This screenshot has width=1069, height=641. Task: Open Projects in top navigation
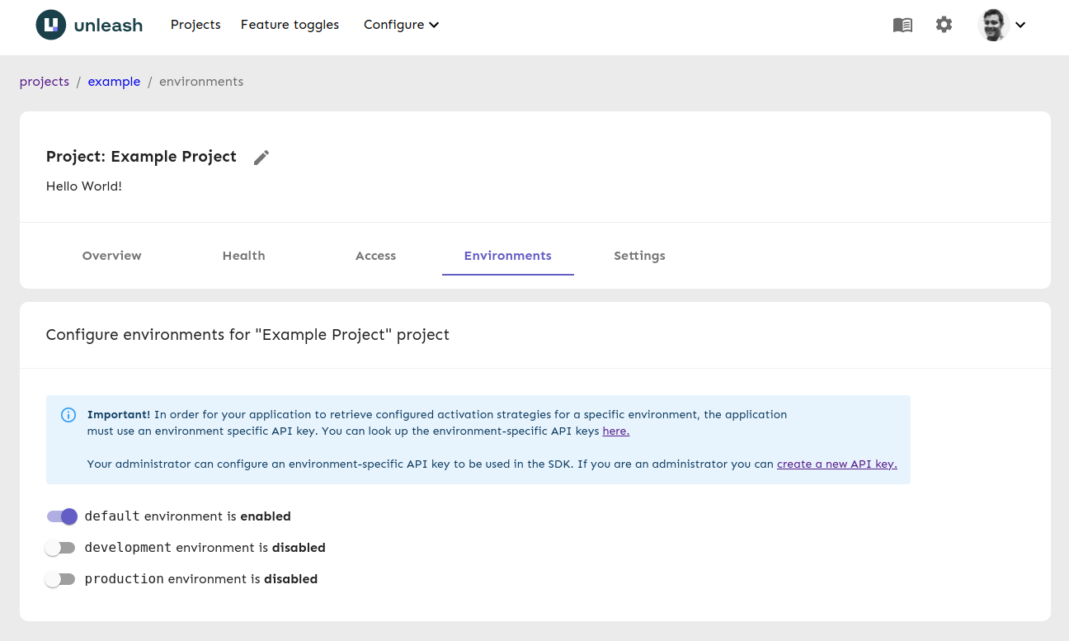tap(195, 25)
